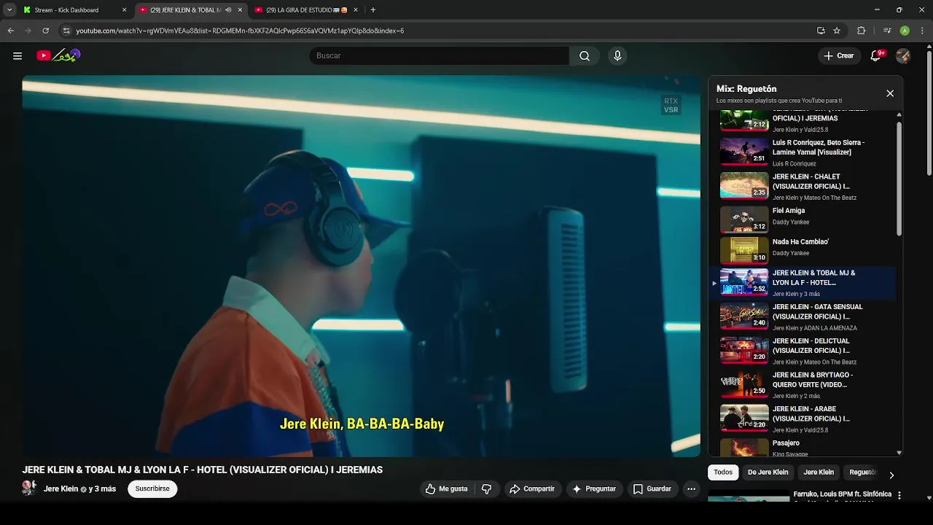Click the video player to pause

(x=361, y=266)
